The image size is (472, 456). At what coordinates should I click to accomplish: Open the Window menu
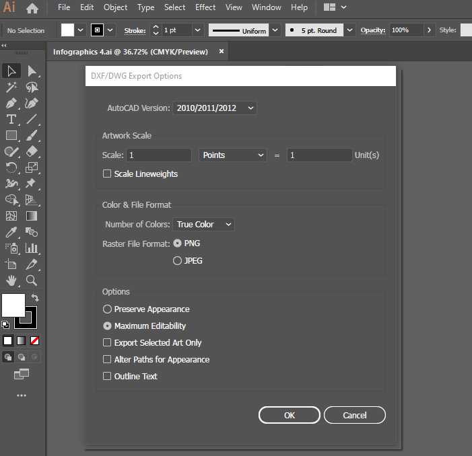pyautogui.click(x=267, y=7)
